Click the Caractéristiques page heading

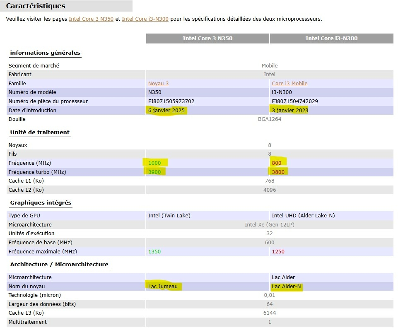point(36,6)
